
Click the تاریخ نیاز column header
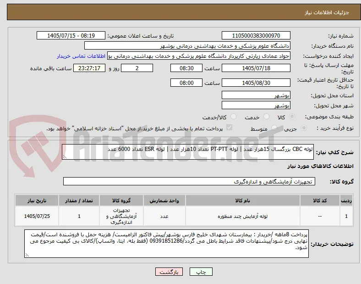click(x=37, y=200)
